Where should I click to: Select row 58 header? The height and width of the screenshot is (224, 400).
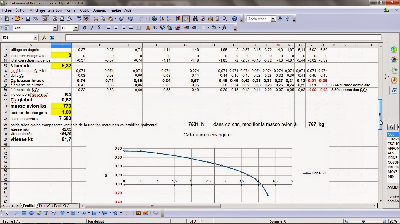pos(5,80)
